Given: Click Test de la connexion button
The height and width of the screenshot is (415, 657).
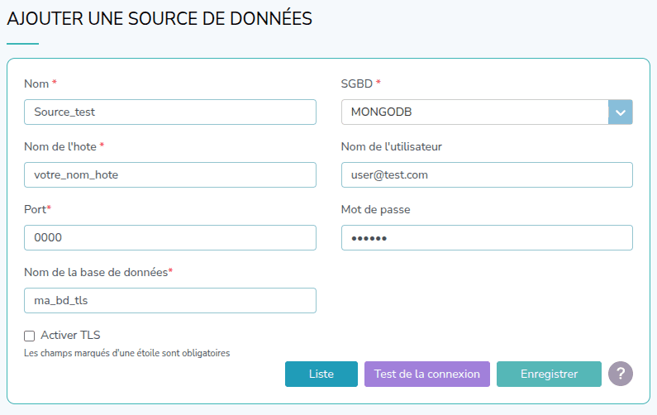Looking at the screenshot, I should (x=427, y=374).
